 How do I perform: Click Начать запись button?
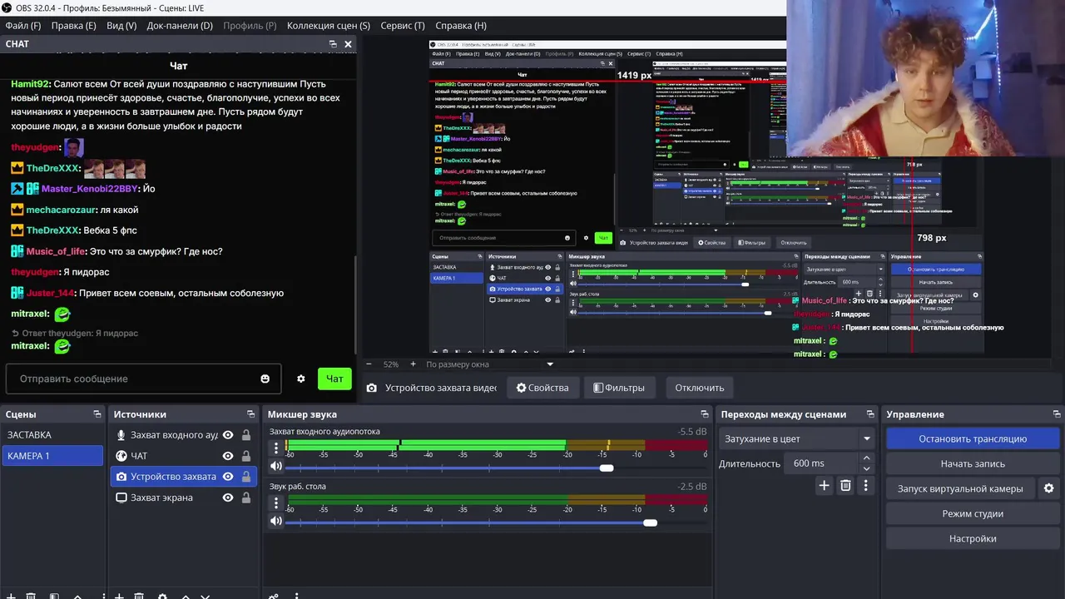click(x=973, y=463)
